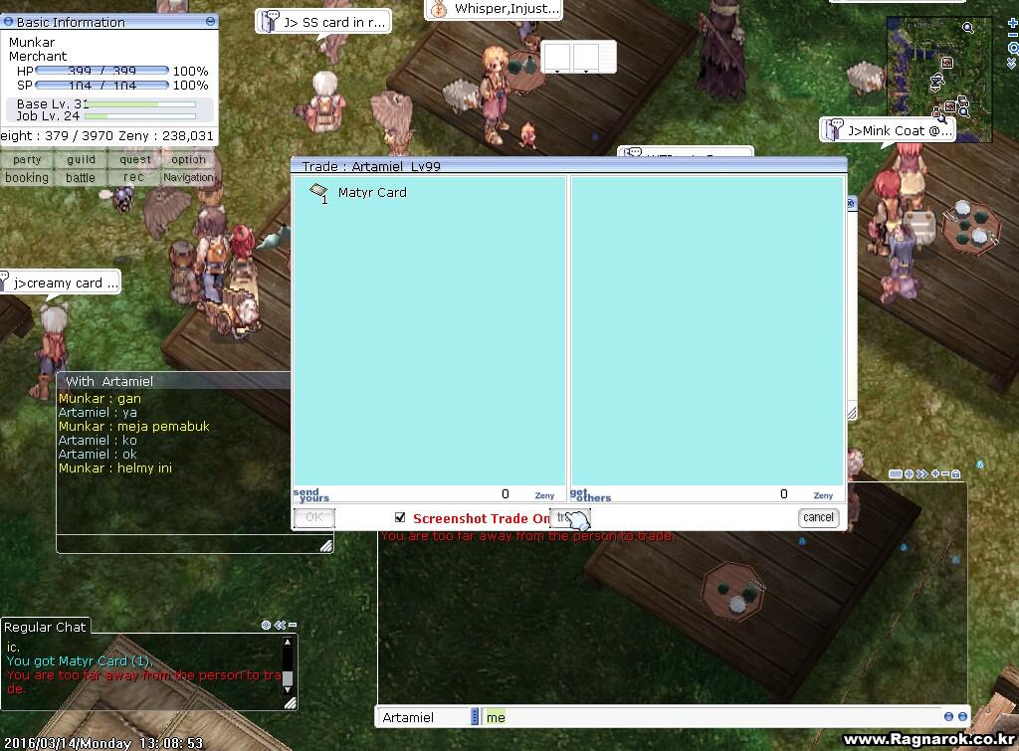Open the quest menu
Viewport: 1019px width, 751px height.
[x=134, y=160]
